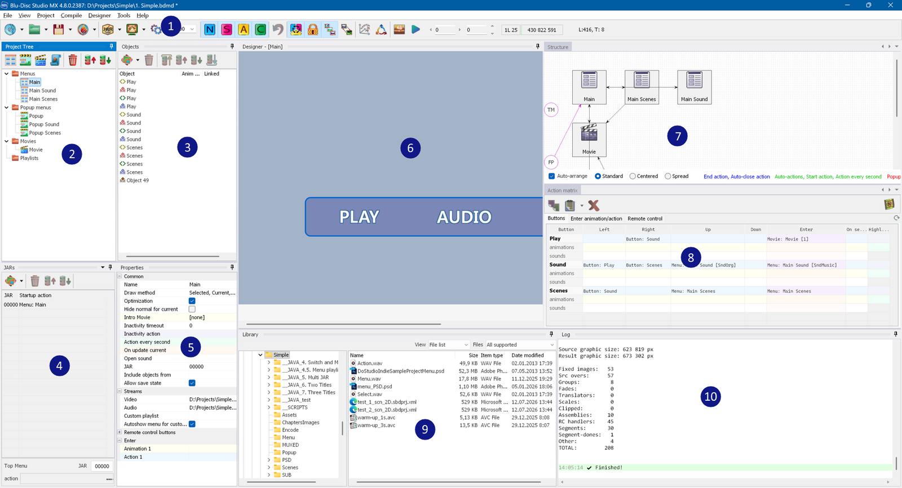Click the pink S state button
The height and width of the screenshot is (488, 902).
pos(227,29)
